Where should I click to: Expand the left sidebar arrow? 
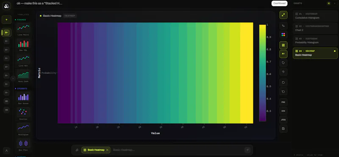(13, 78)
